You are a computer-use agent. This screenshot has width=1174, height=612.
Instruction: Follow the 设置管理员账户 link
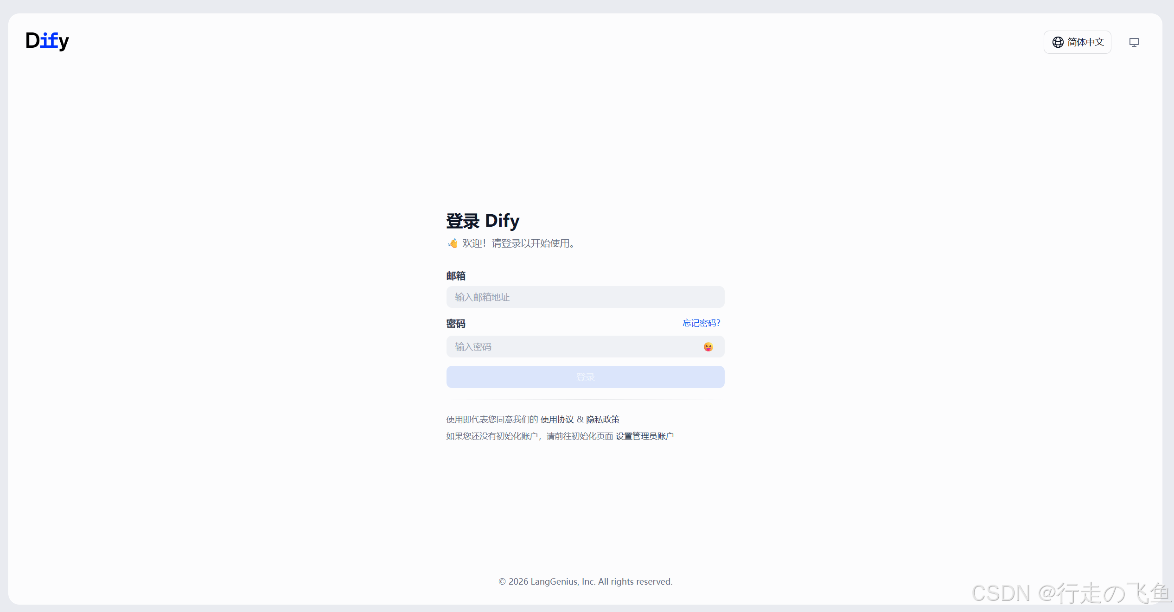(644, 436)
